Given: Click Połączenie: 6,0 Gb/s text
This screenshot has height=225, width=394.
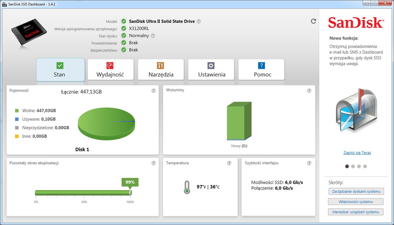Looking at the screenshot, I should click(272, 188).
